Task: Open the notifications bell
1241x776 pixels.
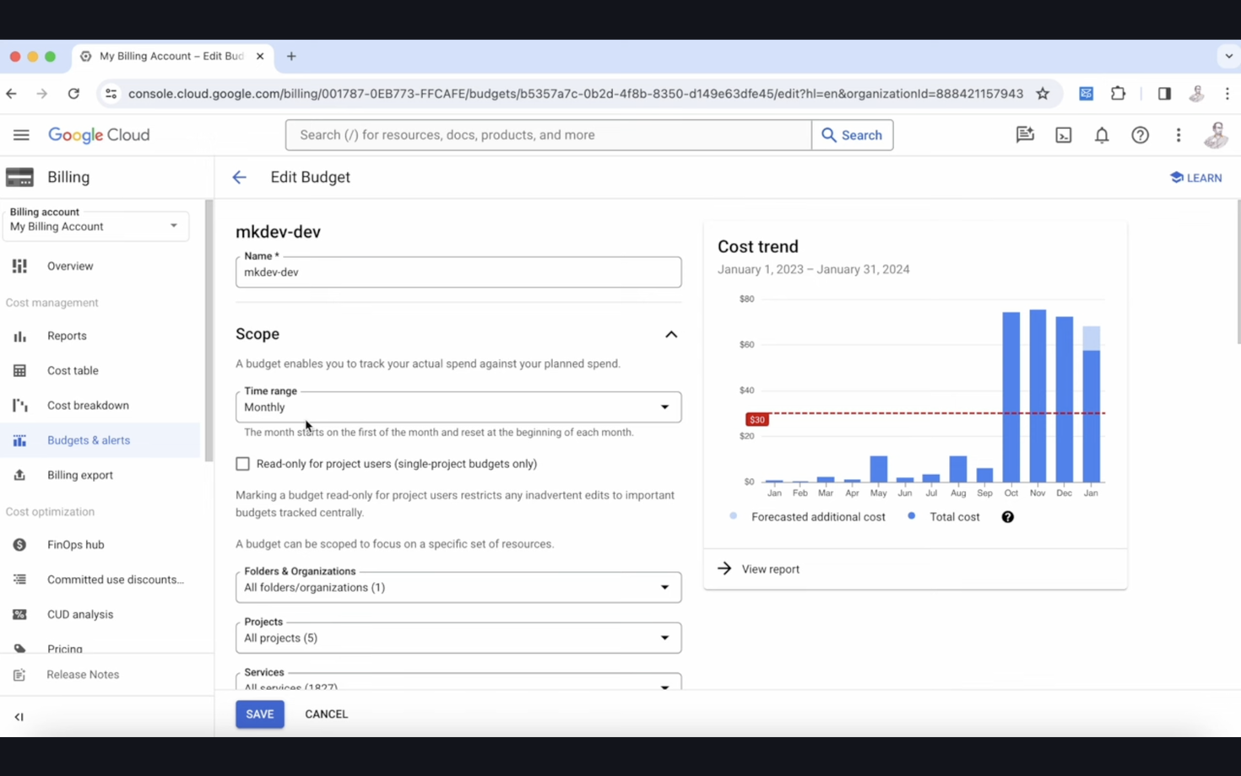Action: (x=1102, y=135)
